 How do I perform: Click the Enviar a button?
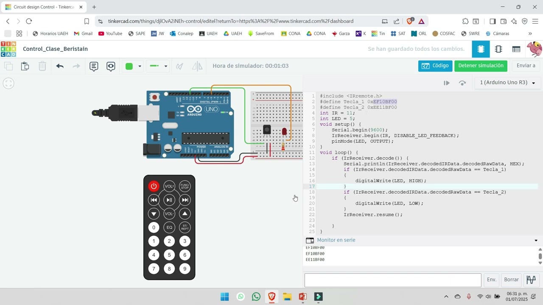tap(526, 66)
